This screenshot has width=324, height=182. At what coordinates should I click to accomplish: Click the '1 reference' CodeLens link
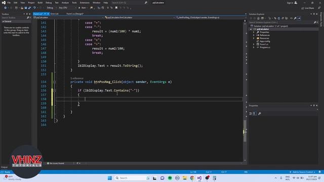pyautogui.click(x=77, y=78)
